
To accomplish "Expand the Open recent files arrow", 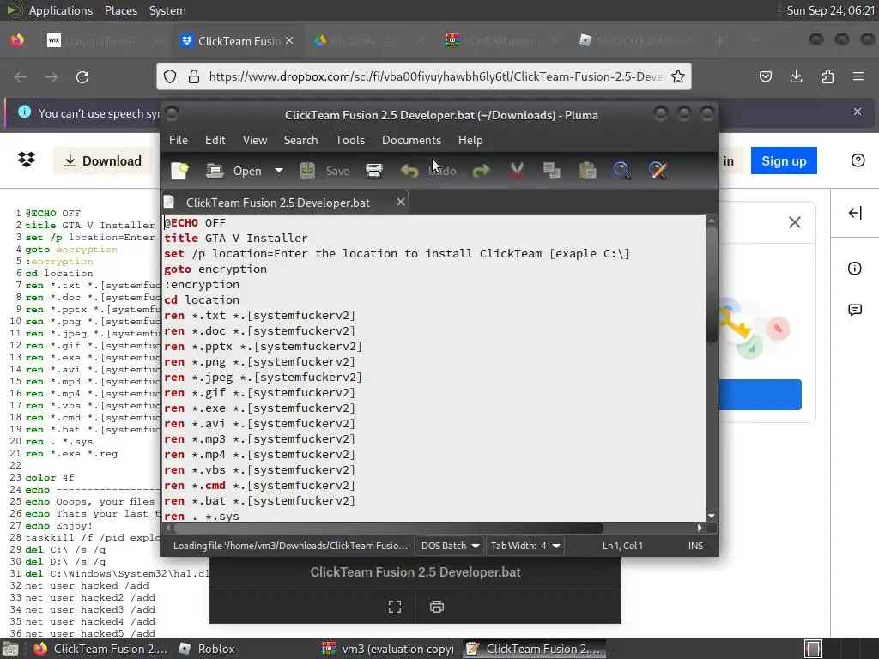I will tap(279, 171).
